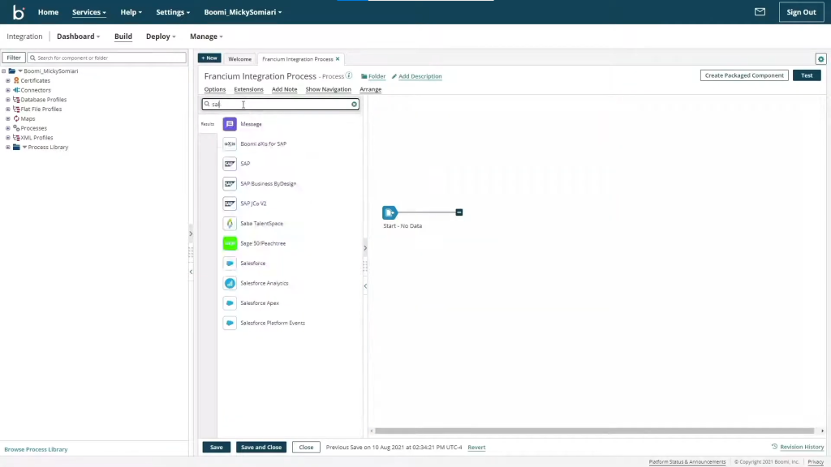The width and height of the screenshot is (831, 467).
Task: Choose the Sage 50/Peachtree connector
Action: tap(262, 242)
